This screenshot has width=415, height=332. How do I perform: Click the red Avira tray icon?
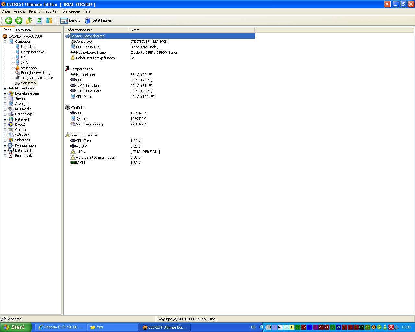point(391,327)
